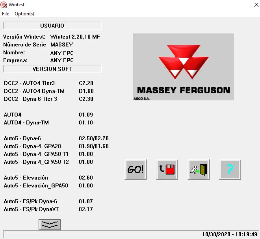Select the AUTO4 - Dyna-TM row
Screen dimensions: 260x239
tap(26, 122)
